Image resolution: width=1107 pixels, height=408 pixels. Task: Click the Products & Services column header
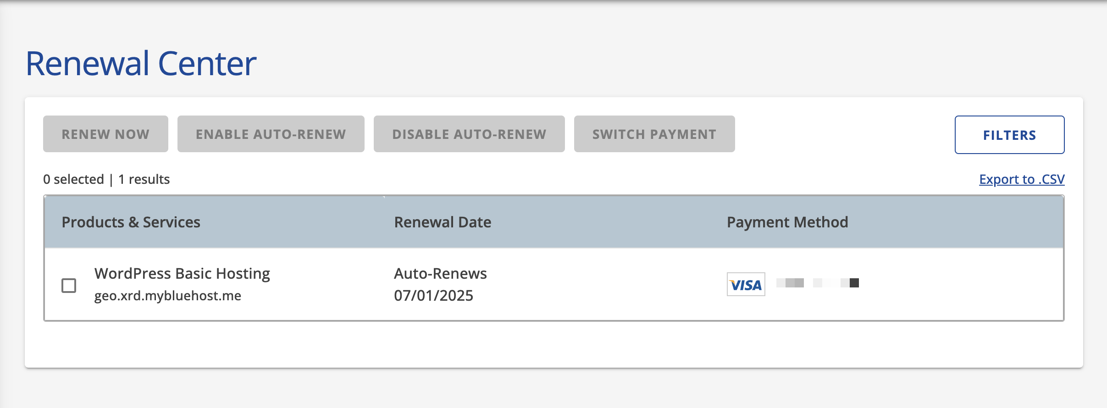tap(131, 222)
